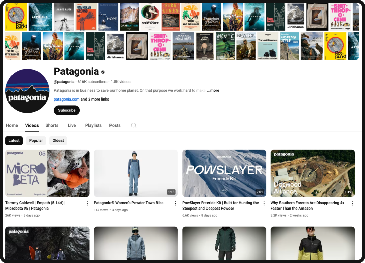The width and height of the screenshot is (365, 263).
Task: Click the Patagonia channel logo avatar
Action: click(27, 91)
